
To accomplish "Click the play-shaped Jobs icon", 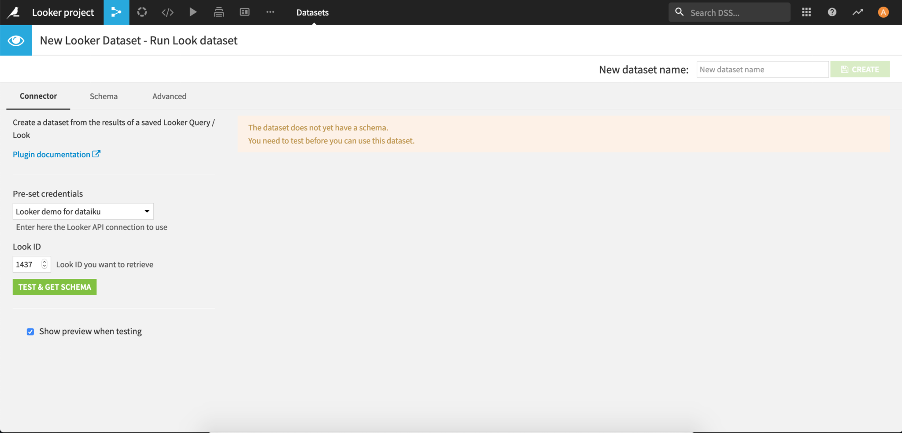I will click(193, 12).
